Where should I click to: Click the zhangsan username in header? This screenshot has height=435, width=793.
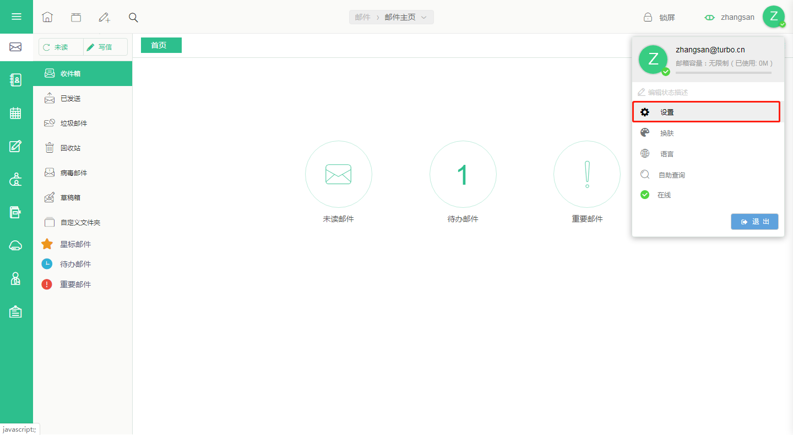(737, 17)
